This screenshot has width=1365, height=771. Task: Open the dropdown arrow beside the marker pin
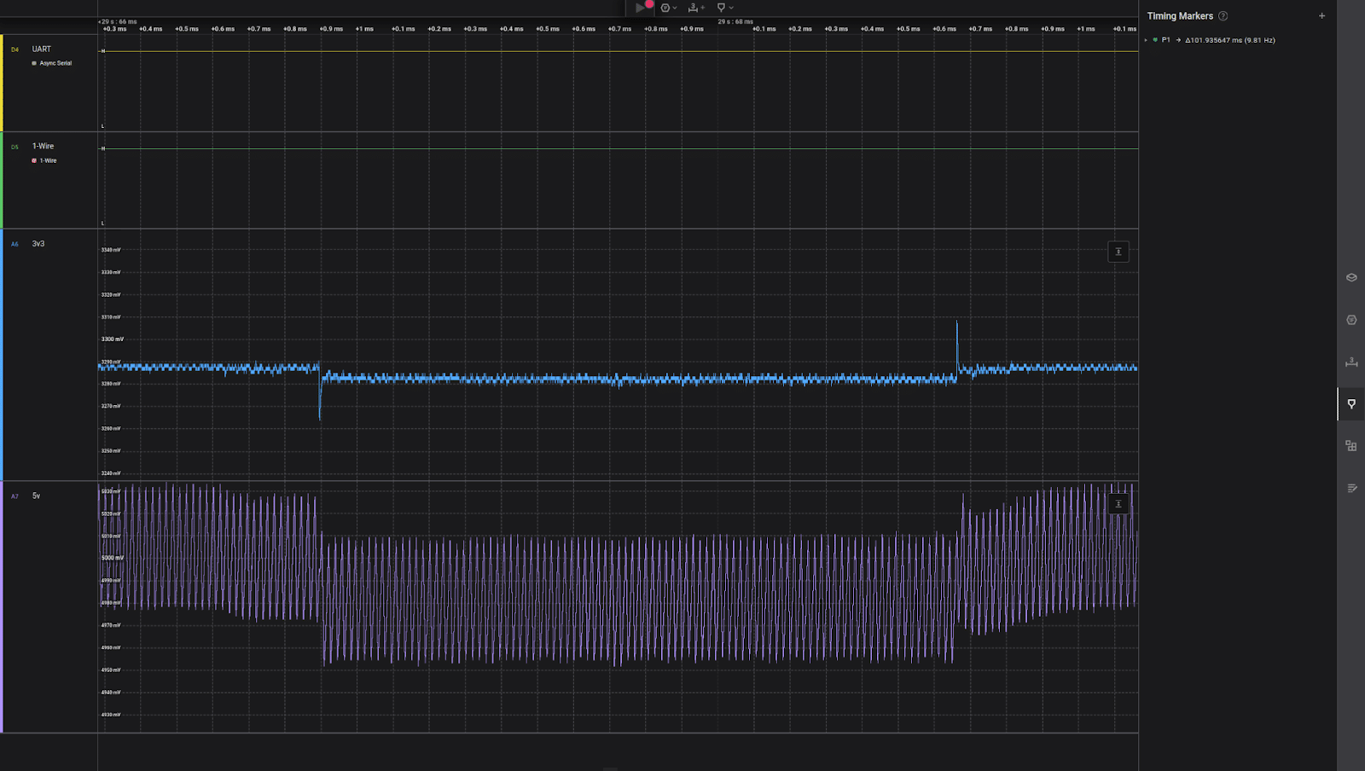[x=731, y=8]
